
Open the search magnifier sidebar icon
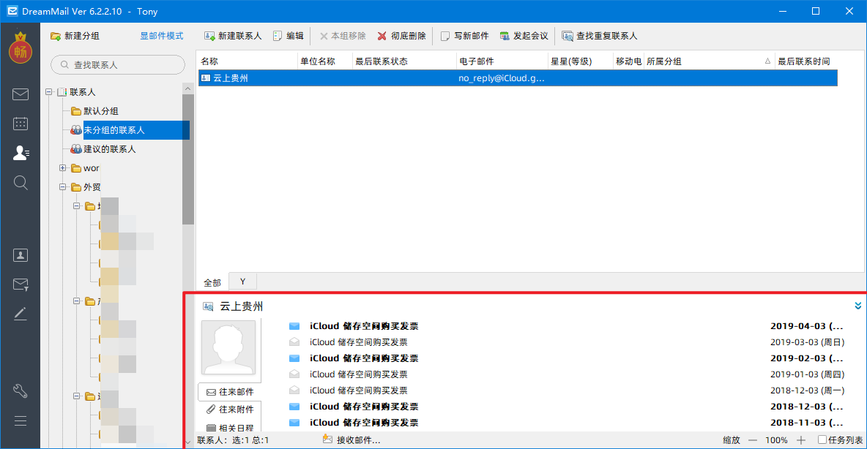tap(21, 182)
